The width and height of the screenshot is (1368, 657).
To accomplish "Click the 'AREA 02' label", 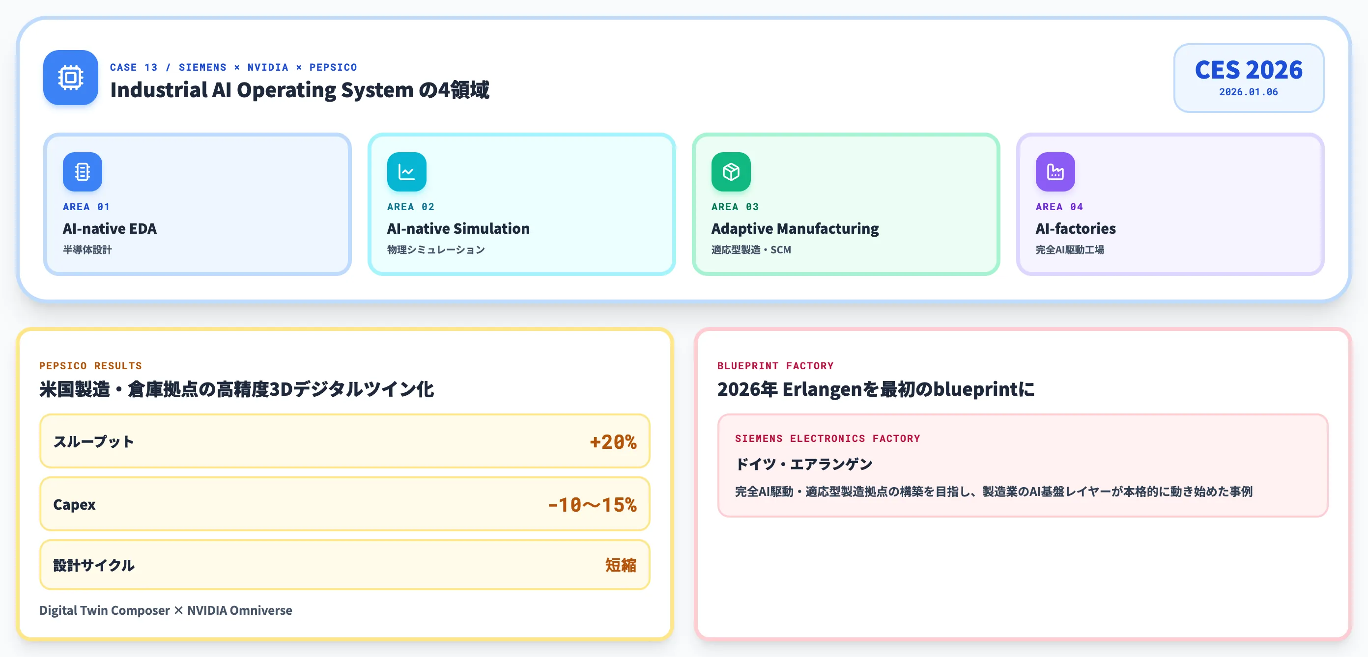I will point(410,206).
